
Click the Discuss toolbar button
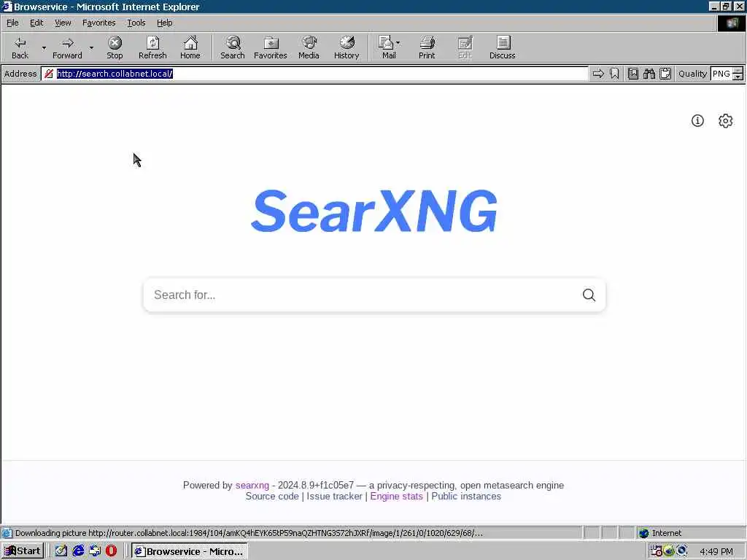click(502, 47)
